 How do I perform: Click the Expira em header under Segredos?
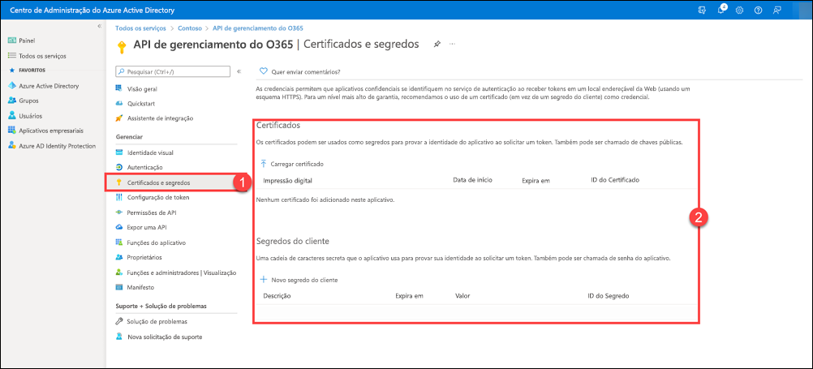410,296
